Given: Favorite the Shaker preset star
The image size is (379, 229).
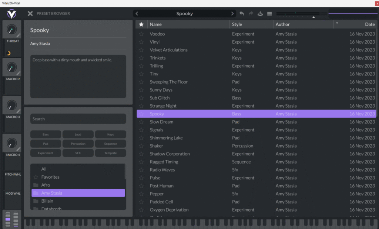Looking at the screenshot, I should [x=141, y=146].
